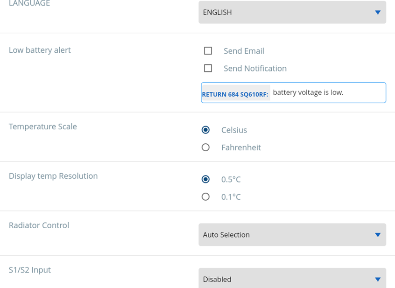
Task: Click the blue arrow on the ENGLISH selector
Action: point(378,13)
